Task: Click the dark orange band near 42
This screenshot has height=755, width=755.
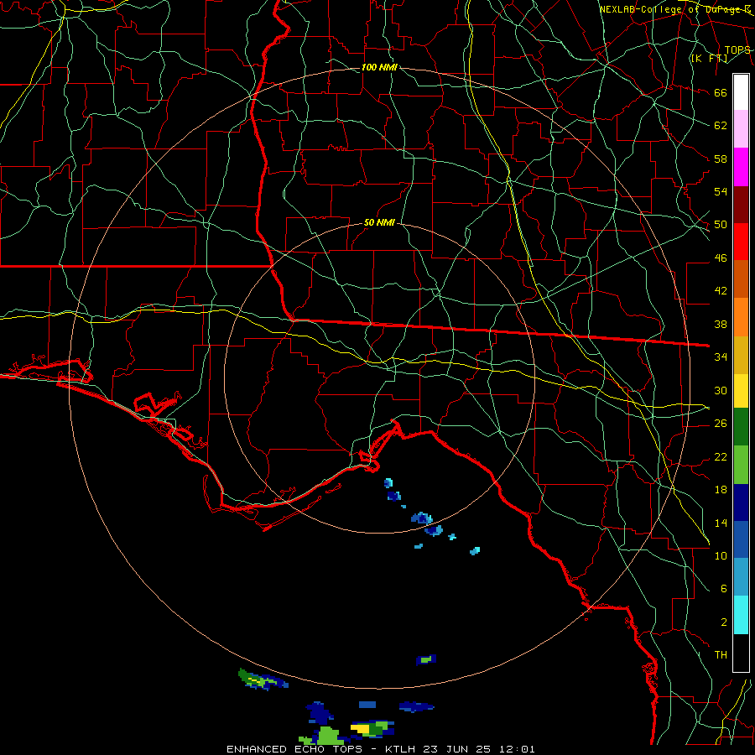Action: 741,279
